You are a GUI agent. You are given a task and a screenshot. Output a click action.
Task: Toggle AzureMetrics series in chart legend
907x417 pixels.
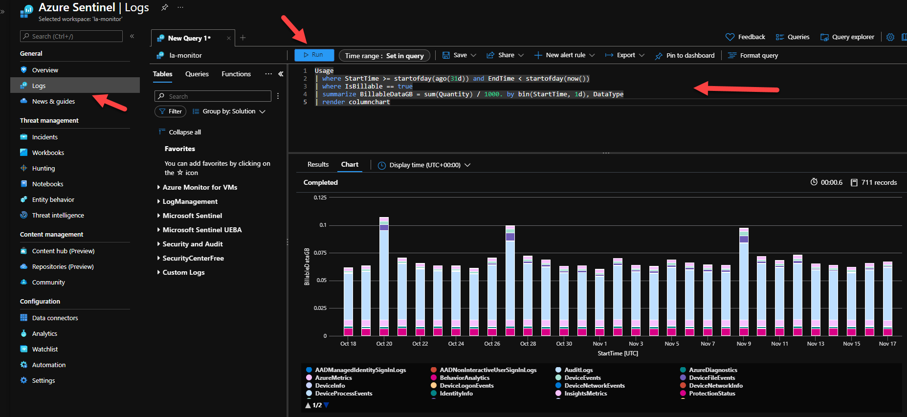coord(333,378)
